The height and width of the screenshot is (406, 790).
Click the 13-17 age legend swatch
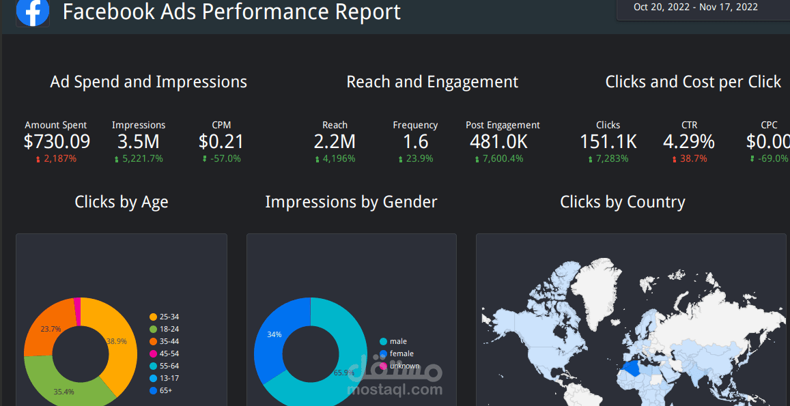click(x=153, y=378)
